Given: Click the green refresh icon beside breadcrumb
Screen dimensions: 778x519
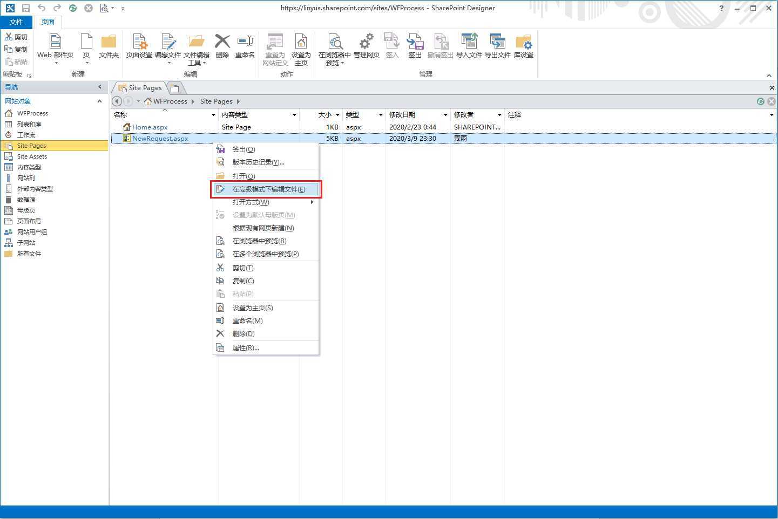Looking at the screenshot, I should (761, 101).
